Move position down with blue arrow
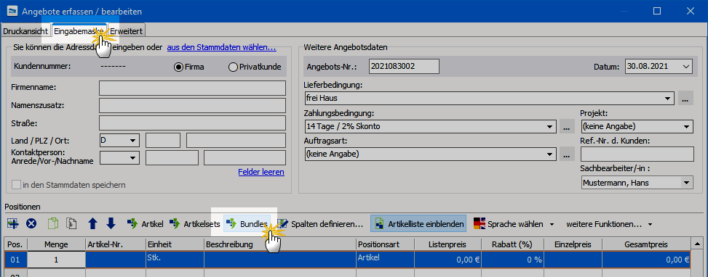 click(111, 223)
